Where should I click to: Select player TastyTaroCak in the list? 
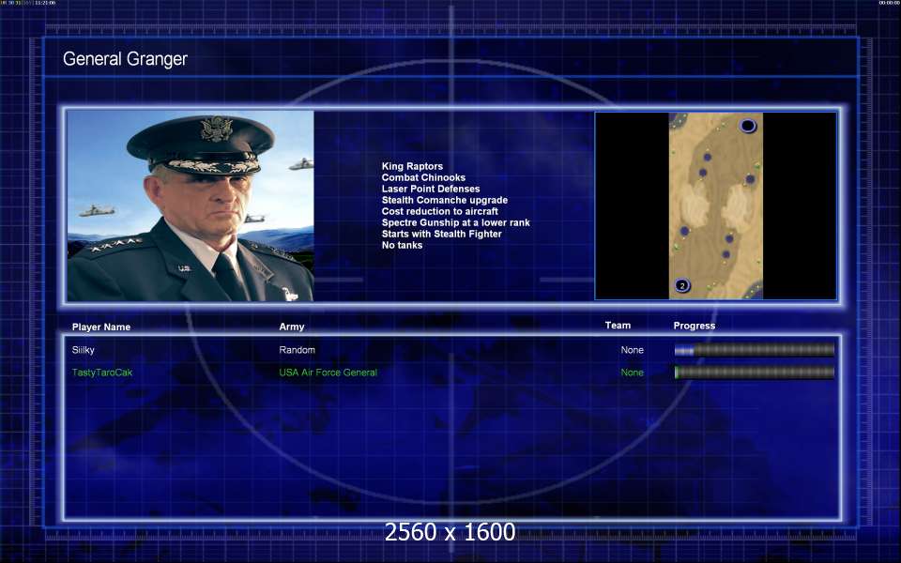click(102, 373)
